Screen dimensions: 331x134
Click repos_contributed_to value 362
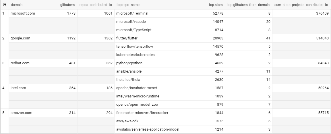(109, 63)
